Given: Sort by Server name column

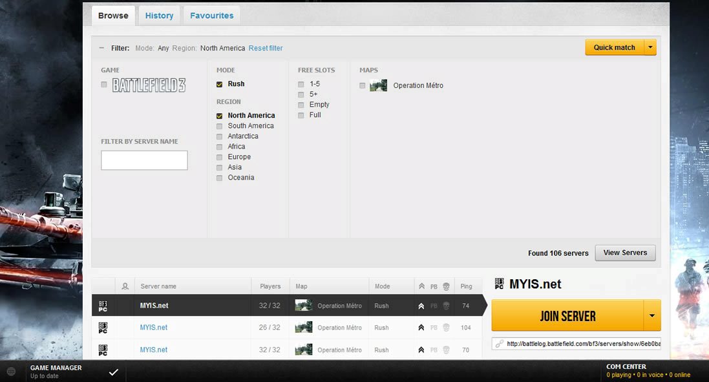Looking at the screenshot, I should click(158, 286).
